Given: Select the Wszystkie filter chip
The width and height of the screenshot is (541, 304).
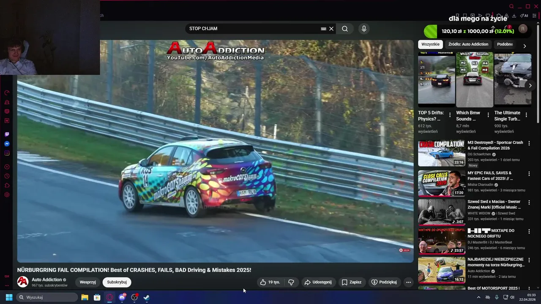Looking at the screenshot, I should click(x=430, y=44).
